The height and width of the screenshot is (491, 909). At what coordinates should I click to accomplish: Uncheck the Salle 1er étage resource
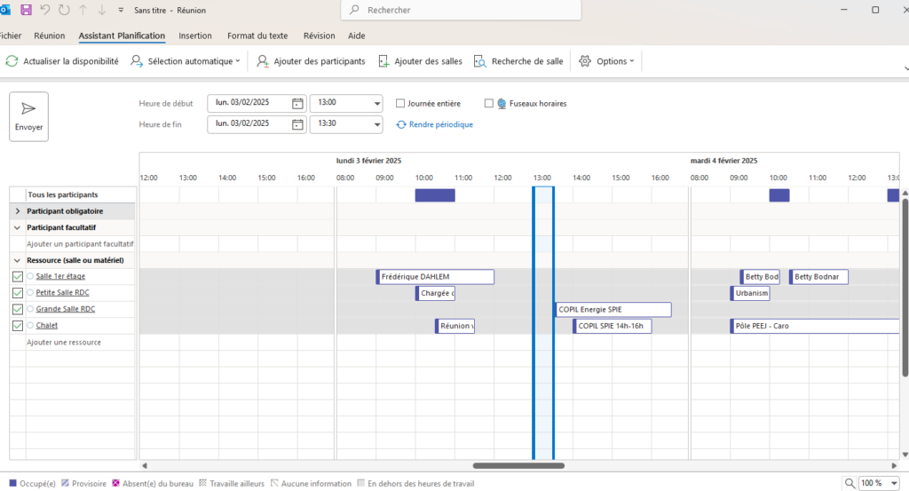pyautogui.click(x=18, y=277)
